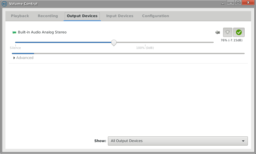Click the volume slider handle
The height and width of the screenshot is (154, 256).
pos(114,43)
